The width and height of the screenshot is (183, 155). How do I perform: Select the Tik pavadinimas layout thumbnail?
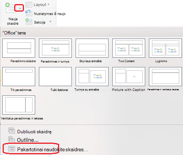pyautogui.click(x=19, y=76)
